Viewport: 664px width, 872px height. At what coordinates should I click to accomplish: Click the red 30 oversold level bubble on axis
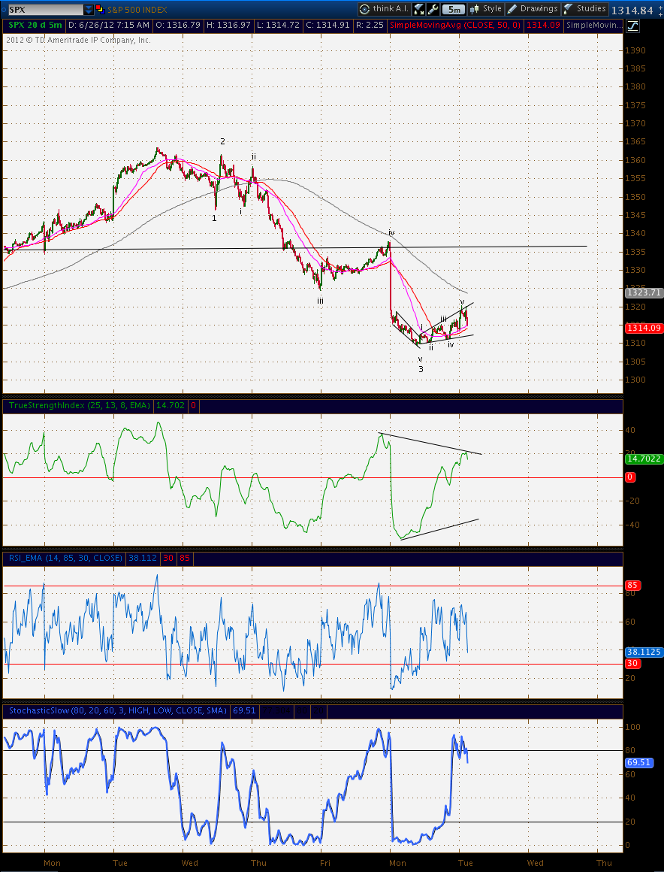tap(633, 664)
